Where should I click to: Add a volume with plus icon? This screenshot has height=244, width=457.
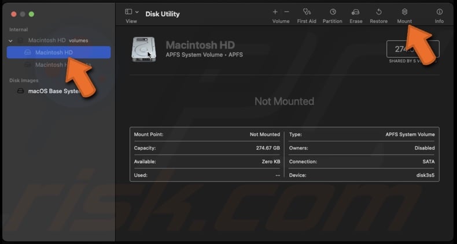[275, 12]
